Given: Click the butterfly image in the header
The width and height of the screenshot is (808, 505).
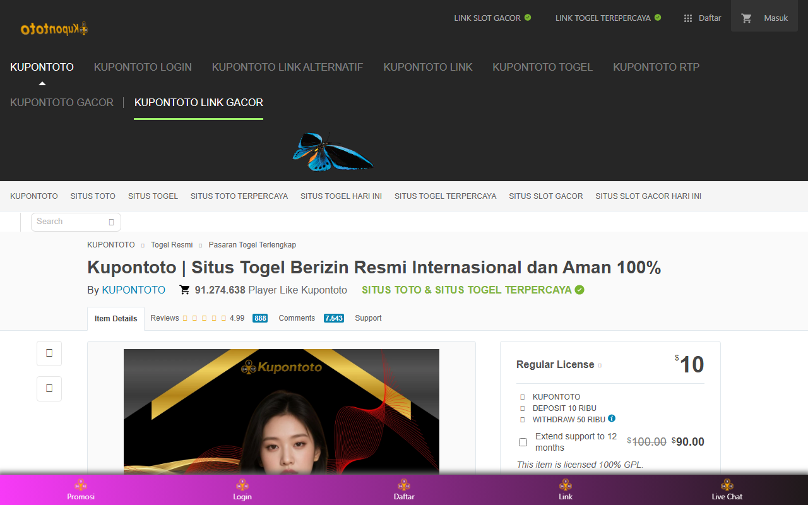Looking at the screenshot, I should (333, 152).
